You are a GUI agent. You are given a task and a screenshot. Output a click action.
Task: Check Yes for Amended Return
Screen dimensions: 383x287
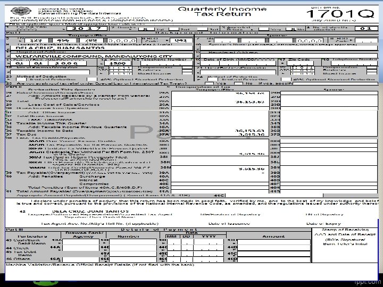[x=263, y=29]
